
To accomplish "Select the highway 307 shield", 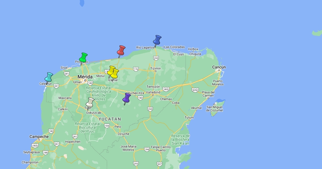I will [x=159, y=164].
